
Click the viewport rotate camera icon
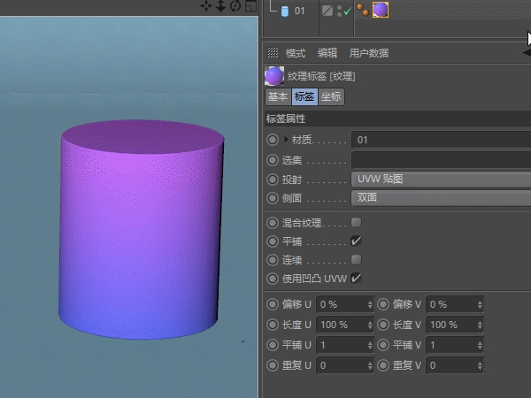(235, 6)
